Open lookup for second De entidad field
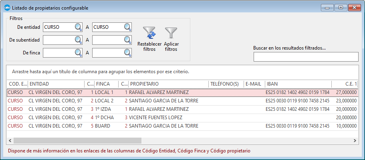Viewport: 365px width, 160px height. [127, 27]
